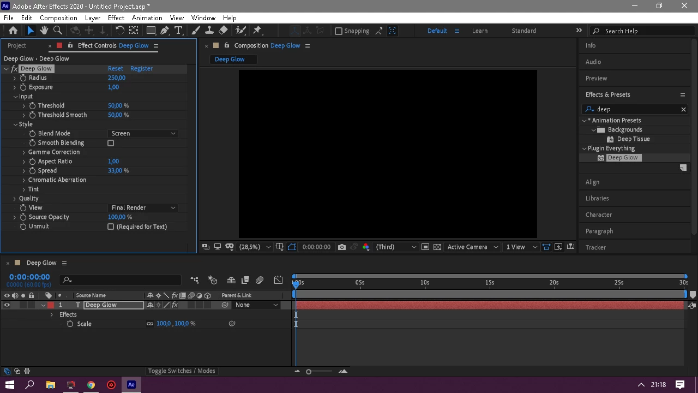The height and width of the screenshot is (393, 698).
Task: Open viewer magnification 28,5% dropdown
Action: pos(255,247)
